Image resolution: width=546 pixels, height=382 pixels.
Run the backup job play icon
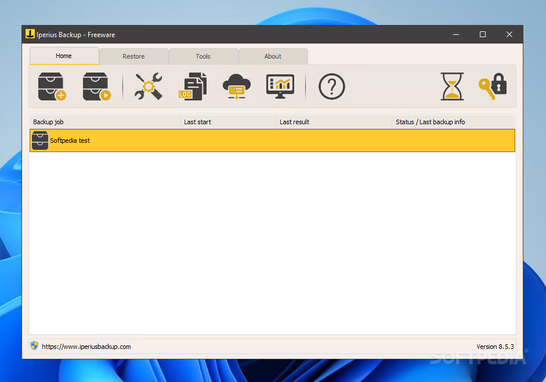[x=96, y=87]
